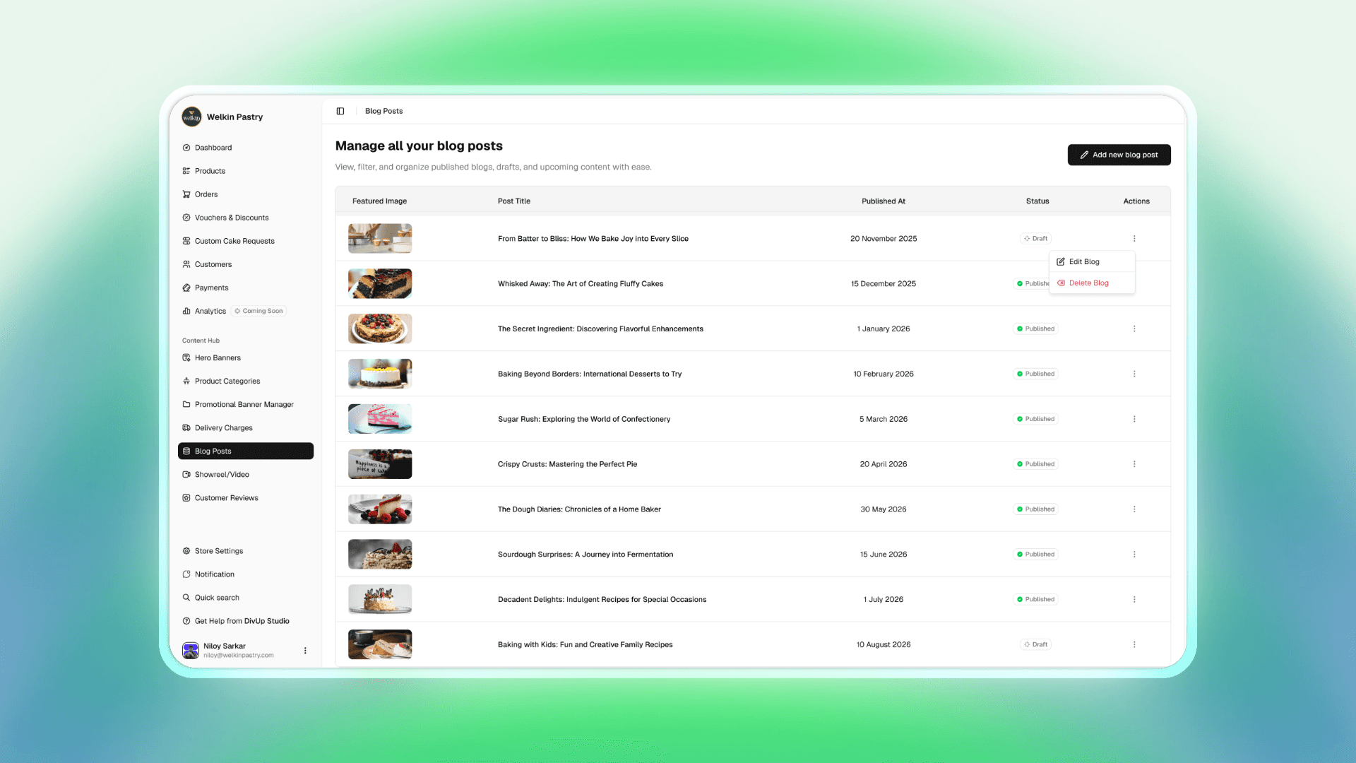Open Hero Banners section
Viewport: 1356px width, 763px height.
tap(217, 357)
